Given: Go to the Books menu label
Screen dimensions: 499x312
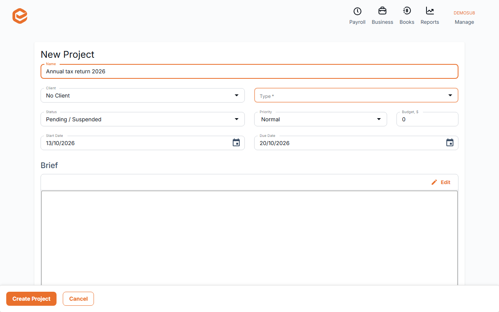Looking at the screenshot, I should [407, 22].
